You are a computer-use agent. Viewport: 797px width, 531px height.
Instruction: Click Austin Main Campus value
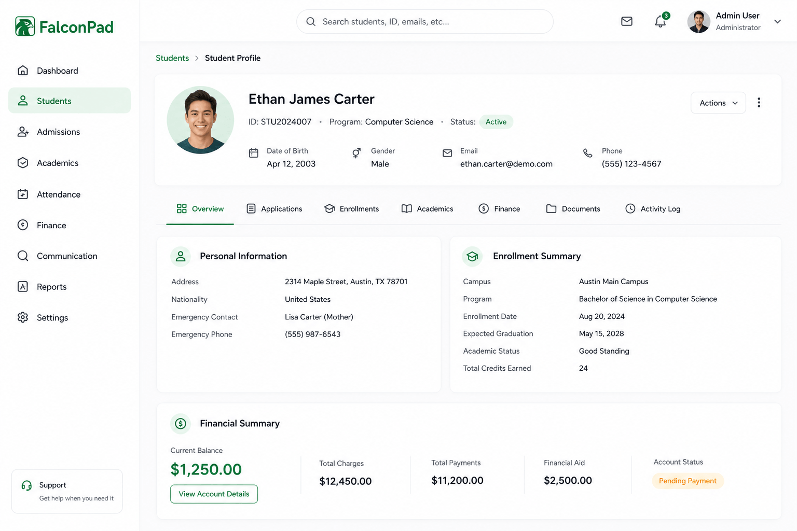click(614, 282)
